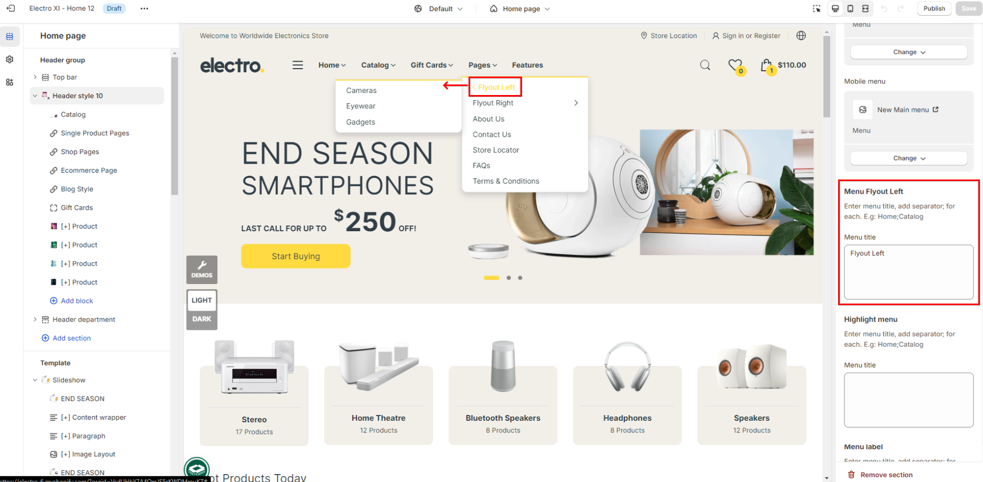Viewport: 983px width, 482px height.
Task: Click the exit editor back icon
Action: click(11, 8)
